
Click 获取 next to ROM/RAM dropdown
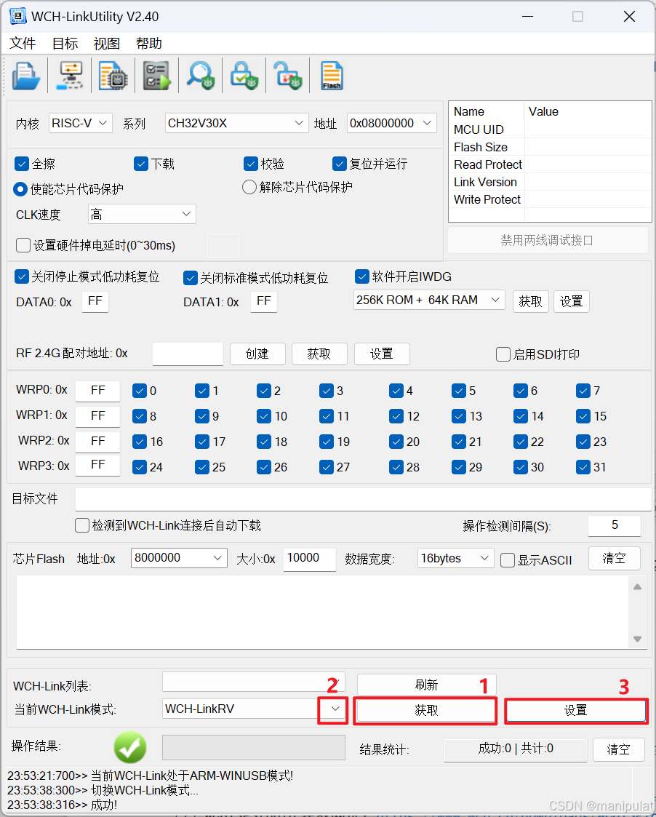tap(530, 301)
